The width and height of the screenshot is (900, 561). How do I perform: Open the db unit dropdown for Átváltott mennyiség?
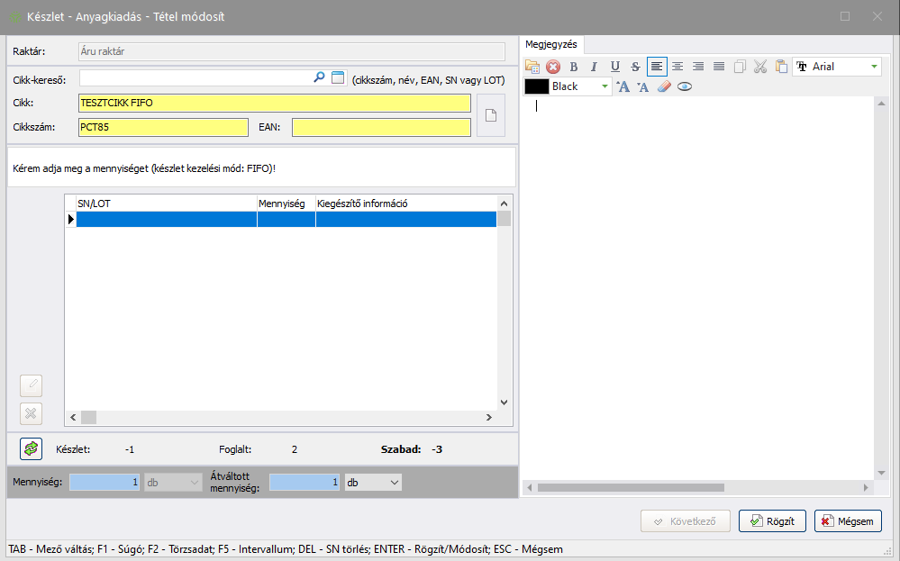click(x=394, y=484)
